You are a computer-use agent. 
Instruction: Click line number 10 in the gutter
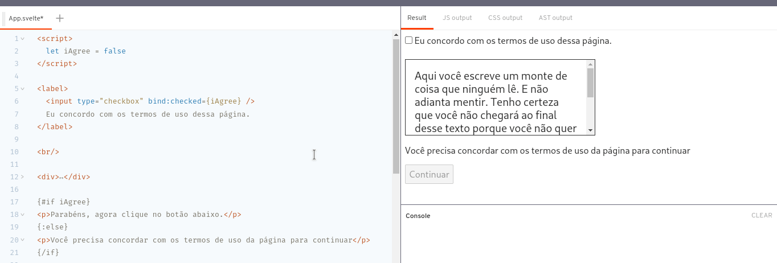tap(15, 151)
